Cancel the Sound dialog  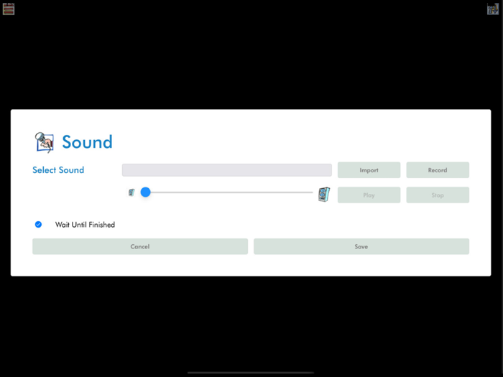pyautogui.click(x=140, y=246)
